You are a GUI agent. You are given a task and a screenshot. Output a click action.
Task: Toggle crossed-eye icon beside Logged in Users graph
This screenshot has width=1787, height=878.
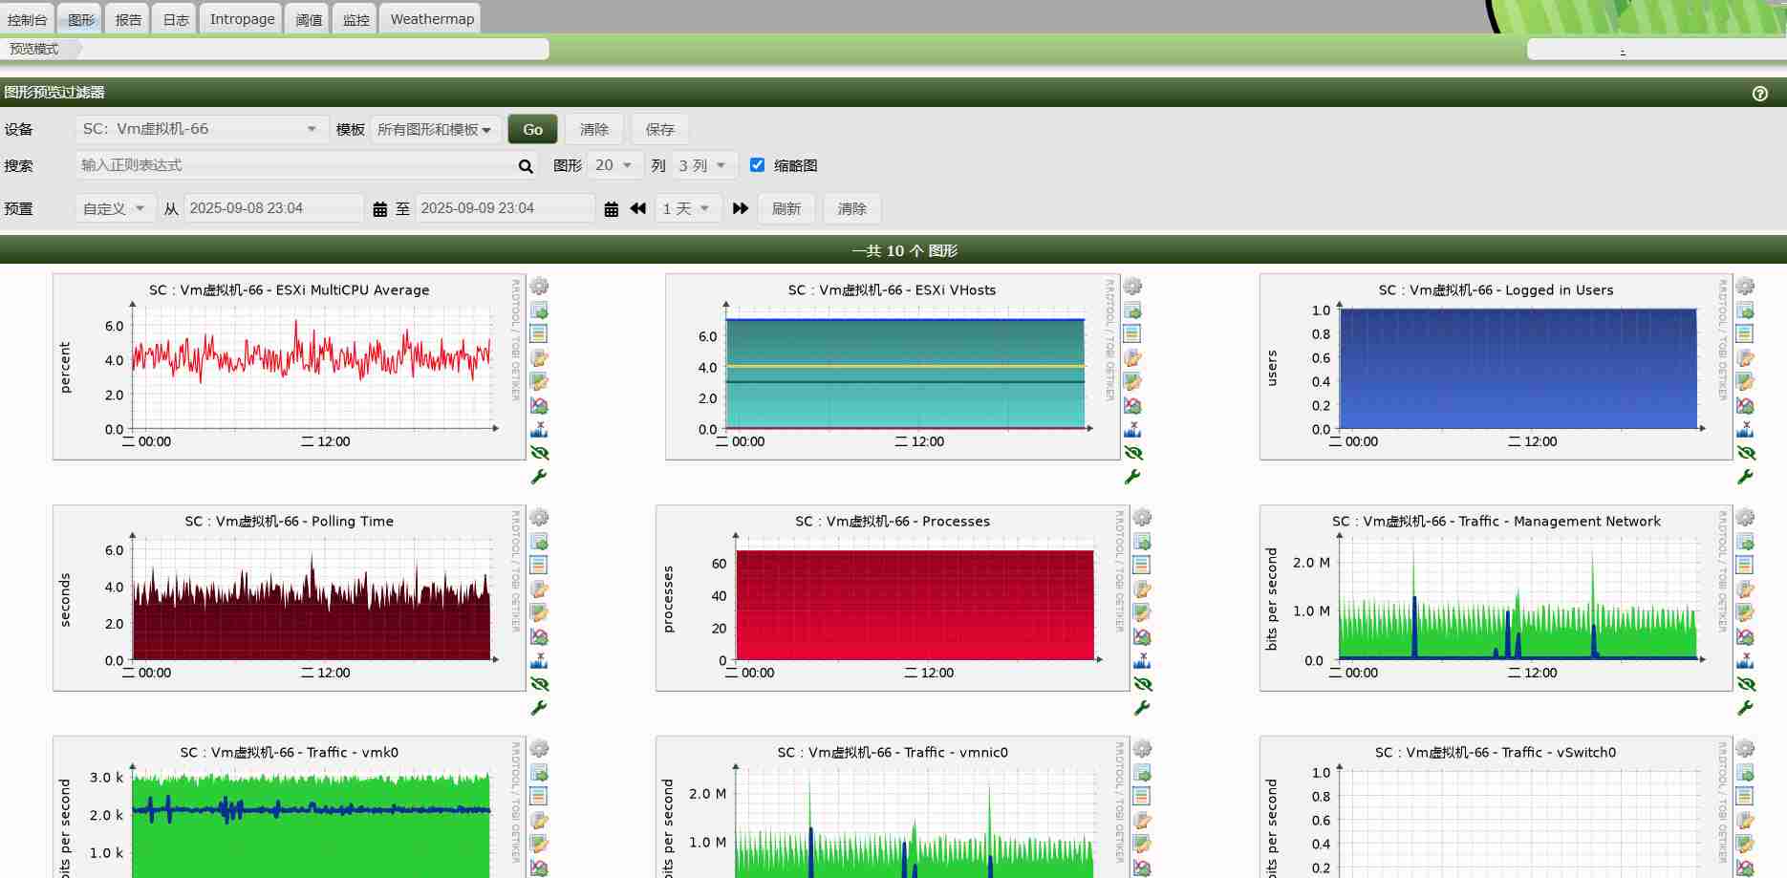pyautogui.click(x=1746, y=453)
